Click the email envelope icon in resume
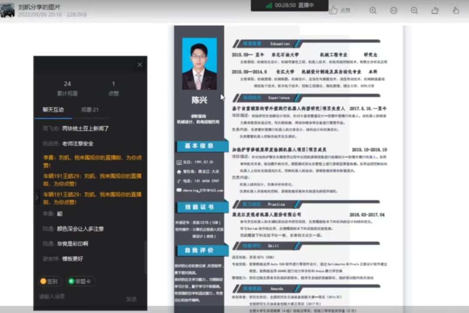Image resolution: width=469 pixels, height=313 pixels. tap(179, 190)
